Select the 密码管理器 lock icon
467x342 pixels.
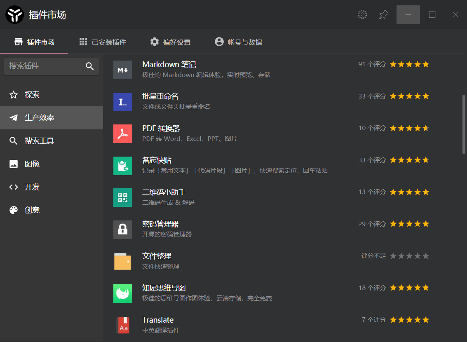coord(122,230)
